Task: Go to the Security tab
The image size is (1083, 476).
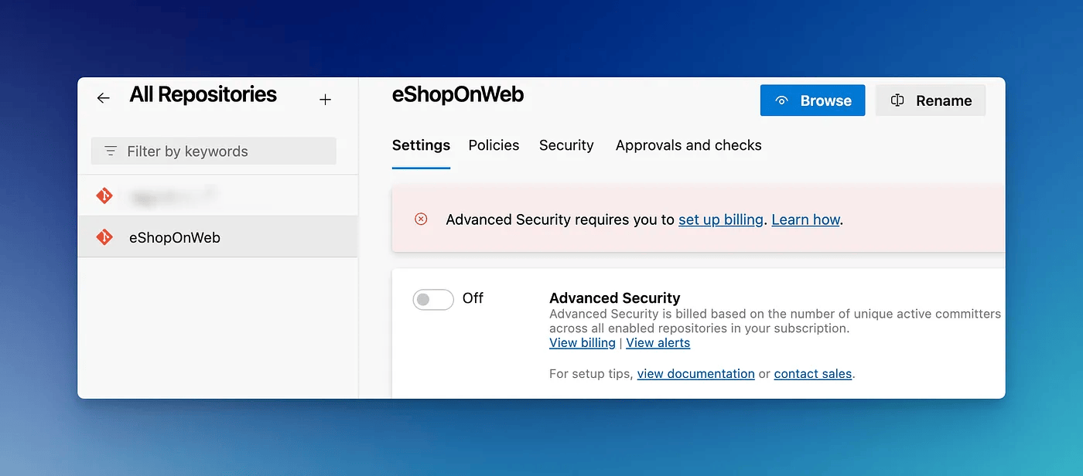Action: coord(566,145)
